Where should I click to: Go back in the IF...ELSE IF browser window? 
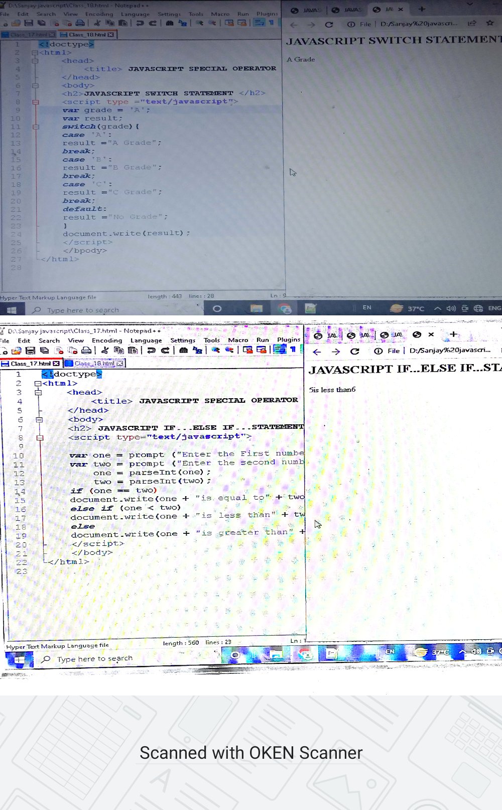tap(317, 352)
